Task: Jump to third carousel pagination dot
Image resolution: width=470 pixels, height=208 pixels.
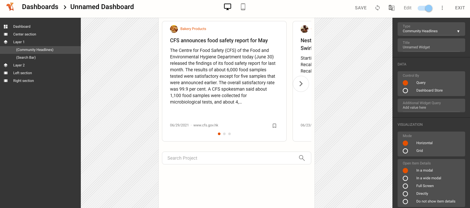Action: pos(230,134)
